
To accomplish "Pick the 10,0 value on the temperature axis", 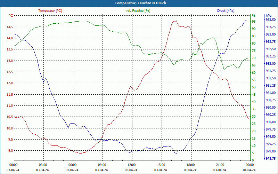I will click(10, 128).
